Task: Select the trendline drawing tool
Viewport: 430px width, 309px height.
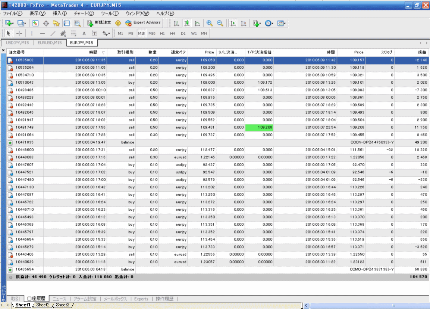Action: coord(53,33)
